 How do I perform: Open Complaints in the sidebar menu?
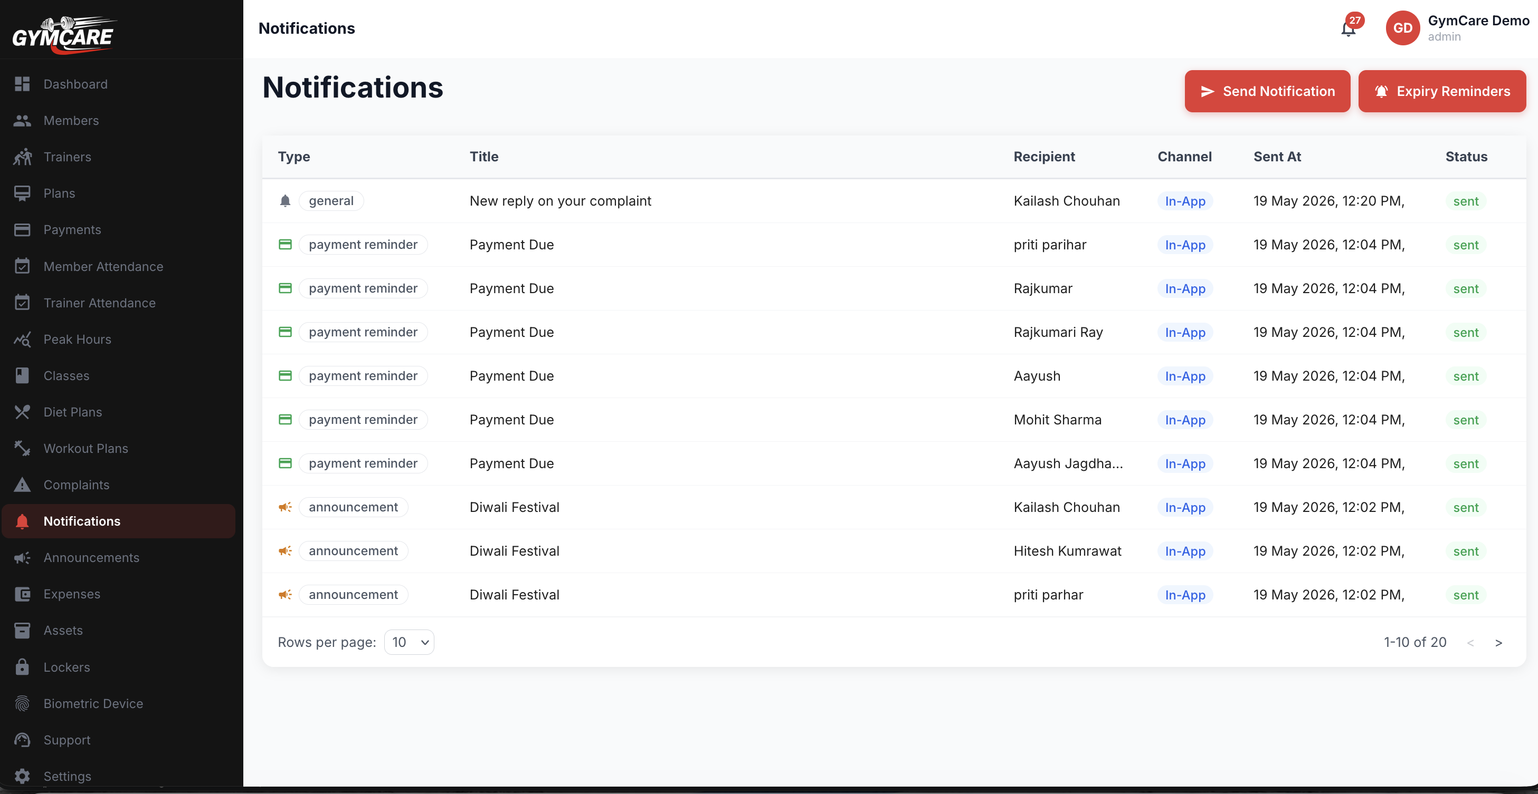click(x=119, y=485)
